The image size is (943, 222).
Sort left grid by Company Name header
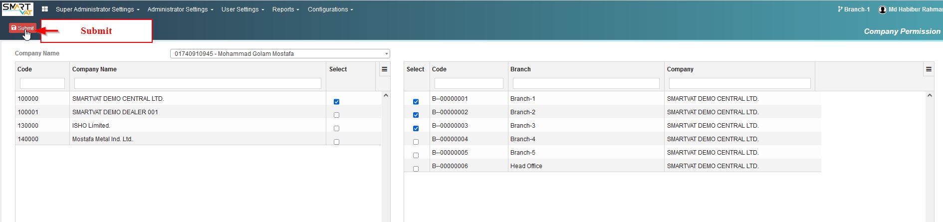(x=94, y=69)
